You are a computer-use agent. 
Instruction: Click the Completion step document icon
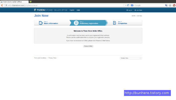click(115, 23)
